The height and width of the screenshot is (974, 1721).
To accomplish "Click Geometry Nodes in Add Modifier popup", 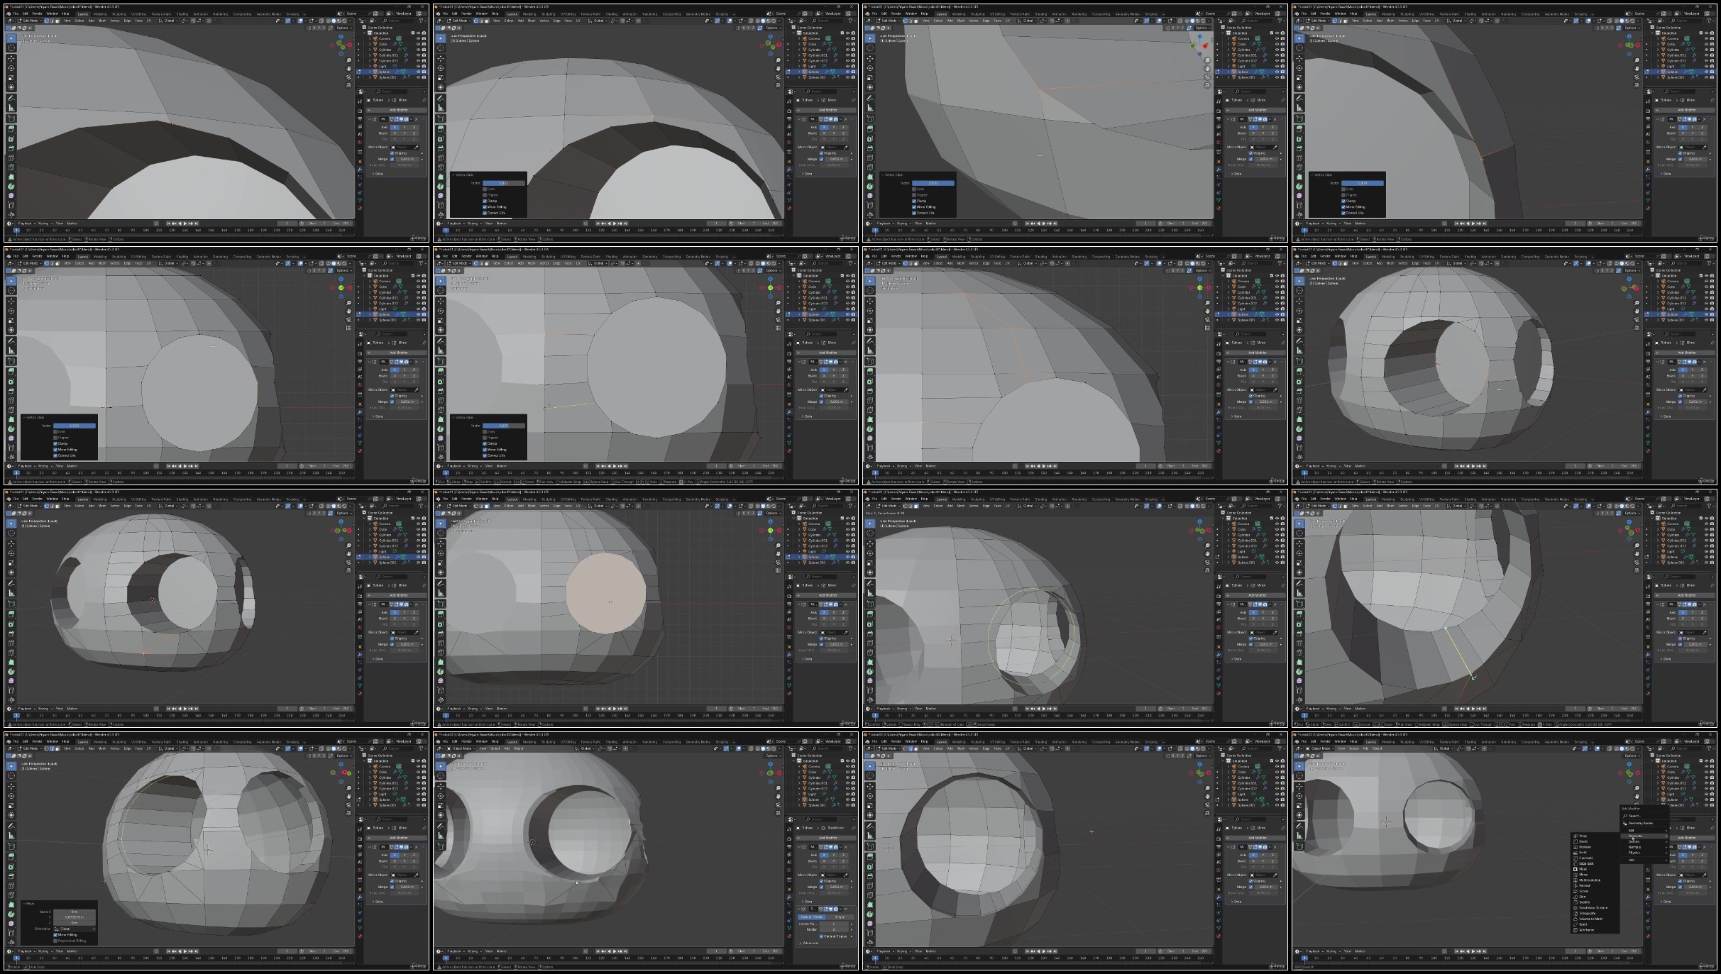I will click(1640, 823).
